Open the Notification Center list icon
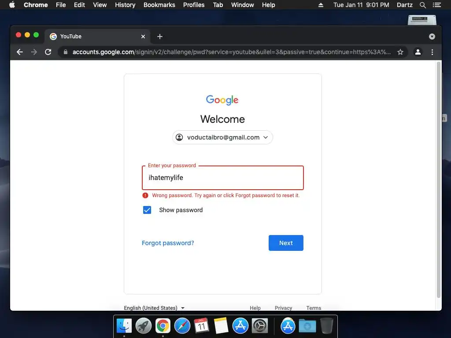This screenshot has width=451, height=338. (436, 5)
